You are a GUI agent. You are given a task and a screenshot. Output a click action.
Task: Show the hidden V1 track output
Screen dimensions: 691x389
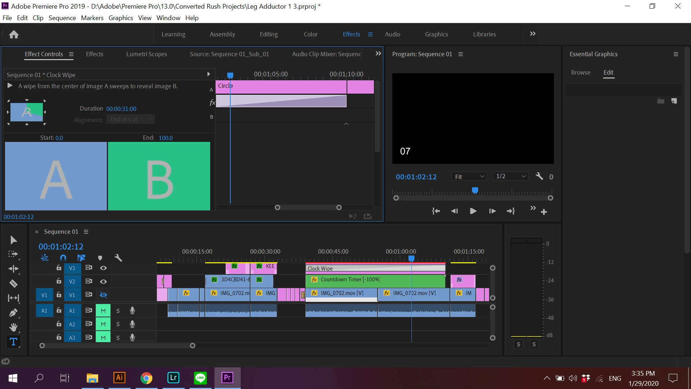103,295
